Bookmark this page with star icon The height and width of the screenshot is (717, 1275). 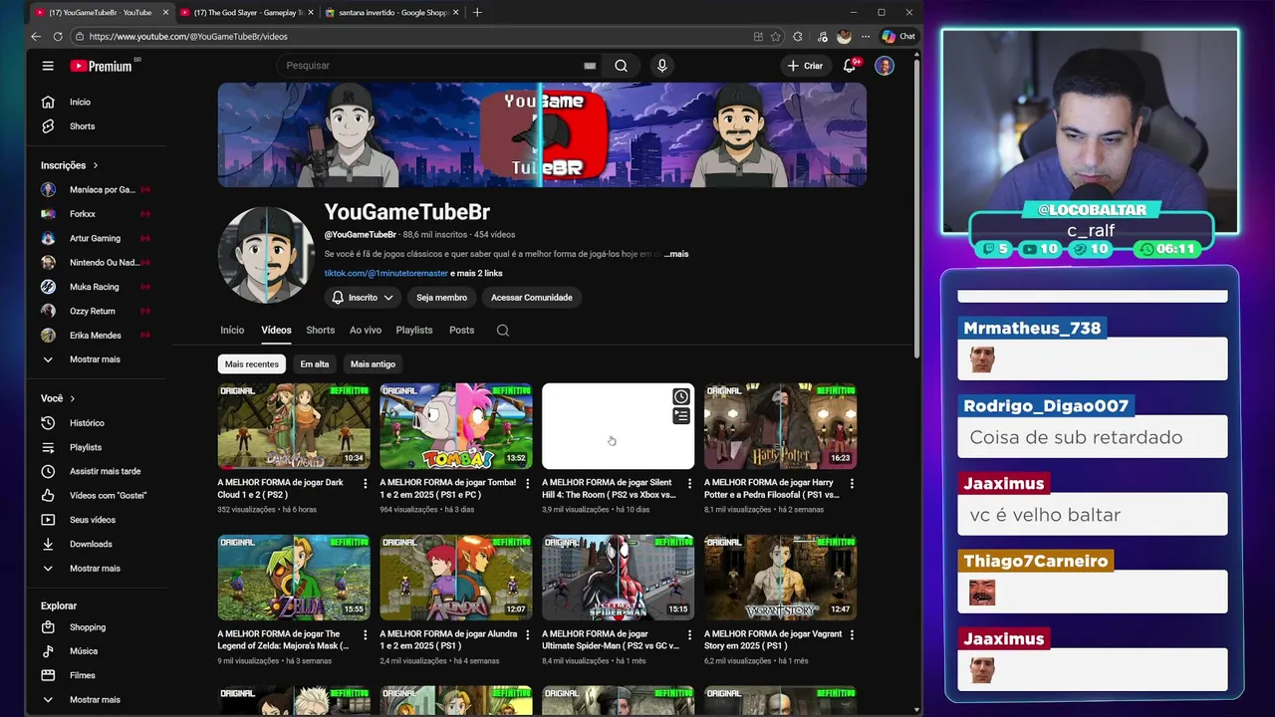(776, 37)
